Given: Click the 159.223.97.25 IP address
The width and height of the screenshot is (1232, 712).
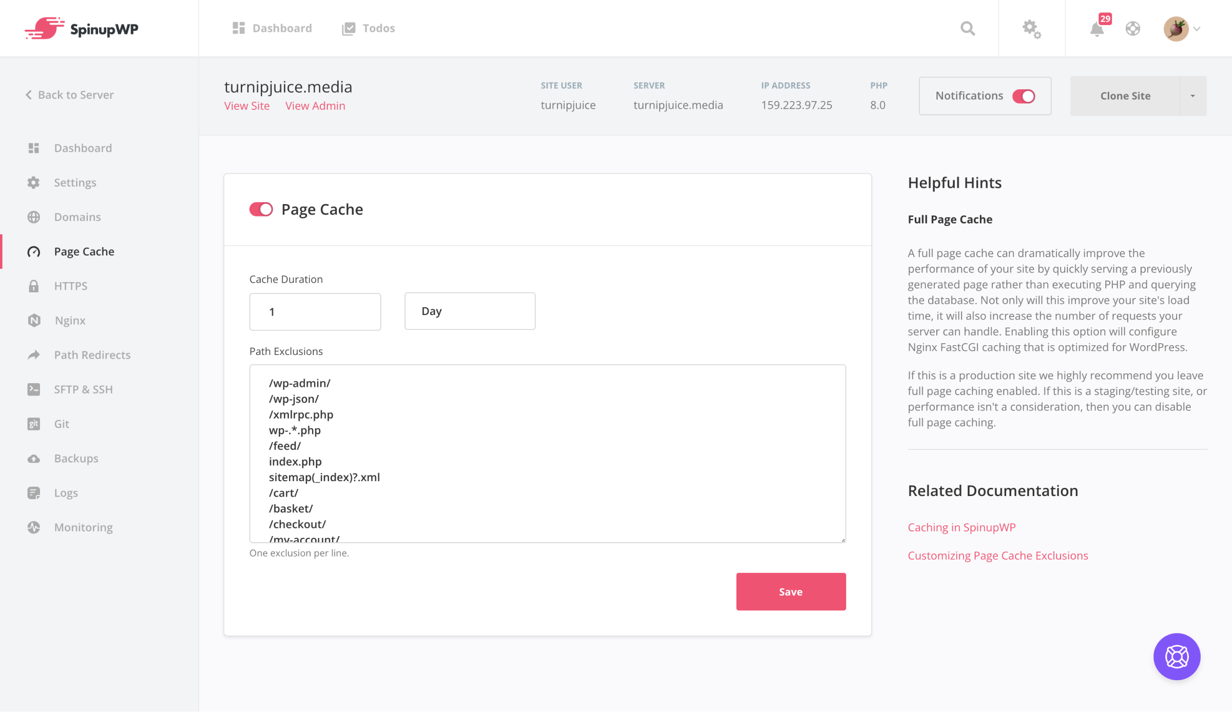Looking at the screenshot, I should 796,105.
